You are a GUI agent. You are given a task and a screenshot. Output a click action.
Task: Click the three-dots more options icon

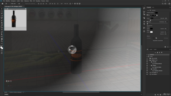coord(62,3)
